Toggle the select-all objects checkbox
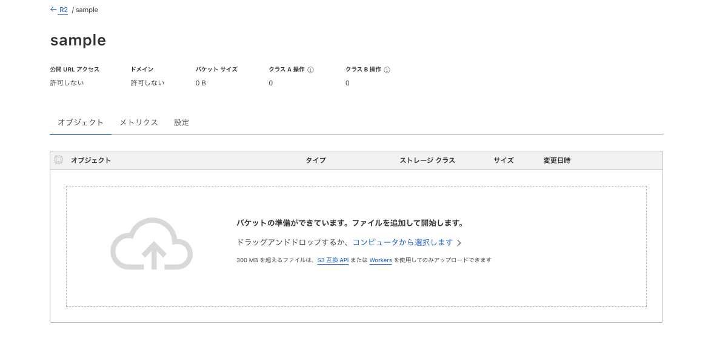Viewport: 728px width, 353px height. 59,160
